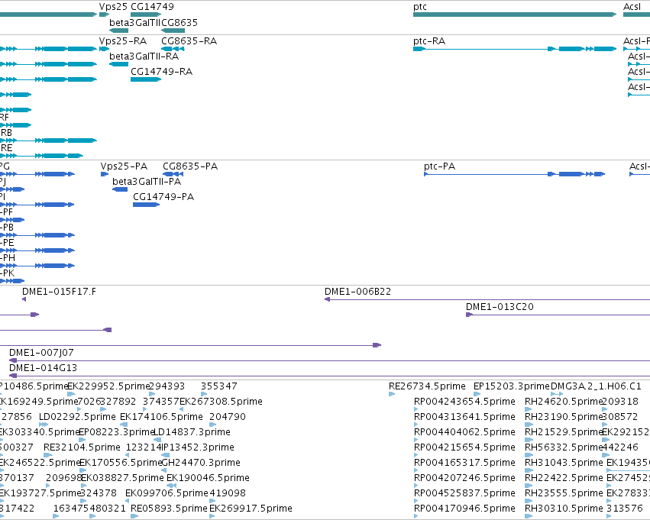Select the RH21529.5prime EST label
This screenshot has height=520, width=650.
click(x=564, y=432)
